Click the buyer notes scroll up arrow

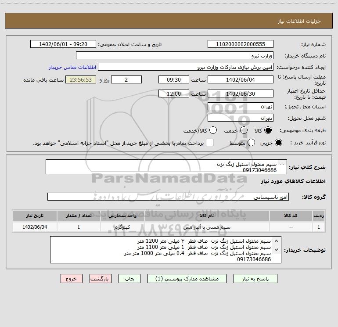pos(277,241)
